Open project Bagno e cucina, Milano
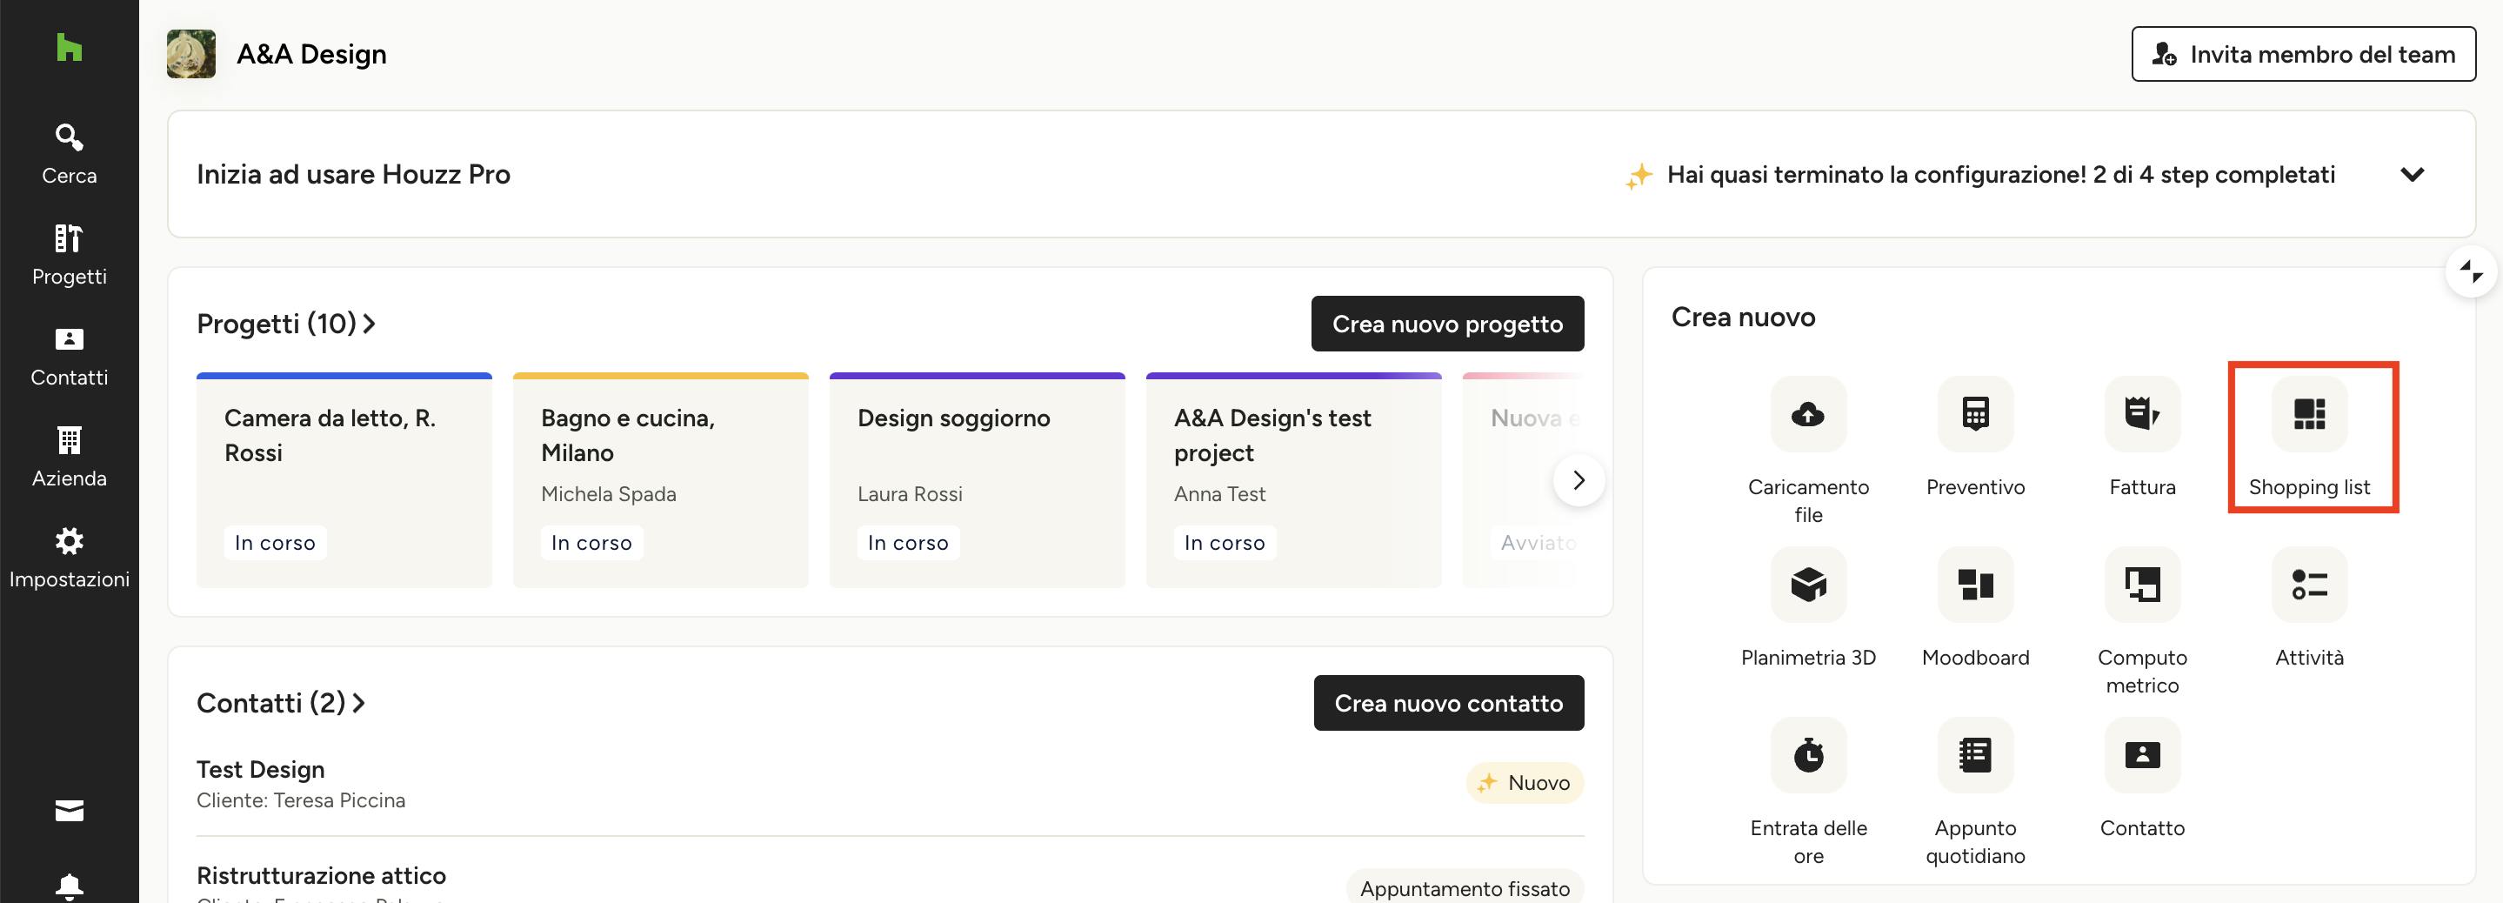 (661, 480)
